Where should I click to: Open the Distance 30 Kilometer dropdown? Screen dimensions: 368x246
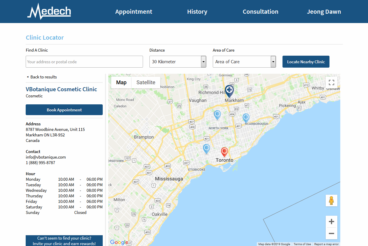click(178, 62)
